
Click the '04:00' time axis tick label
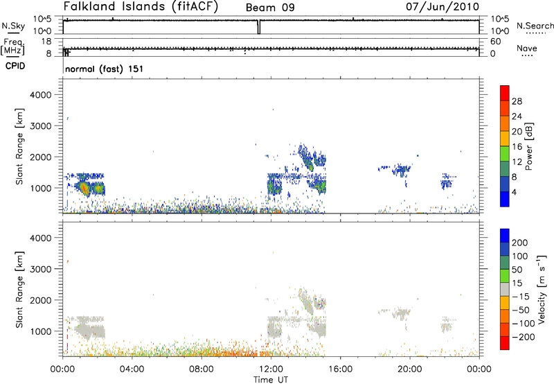pyautogui.click(x=132, y=369)
